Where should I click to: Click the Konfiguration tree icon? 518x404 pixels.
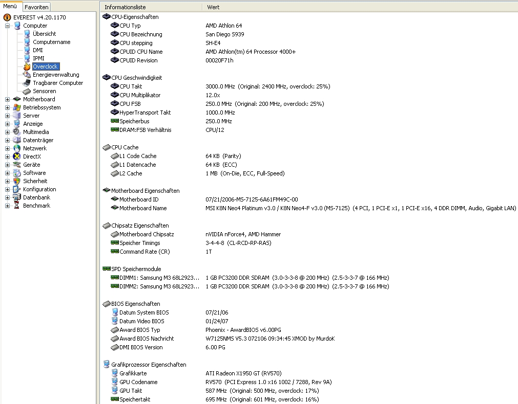tap(17, 189)
